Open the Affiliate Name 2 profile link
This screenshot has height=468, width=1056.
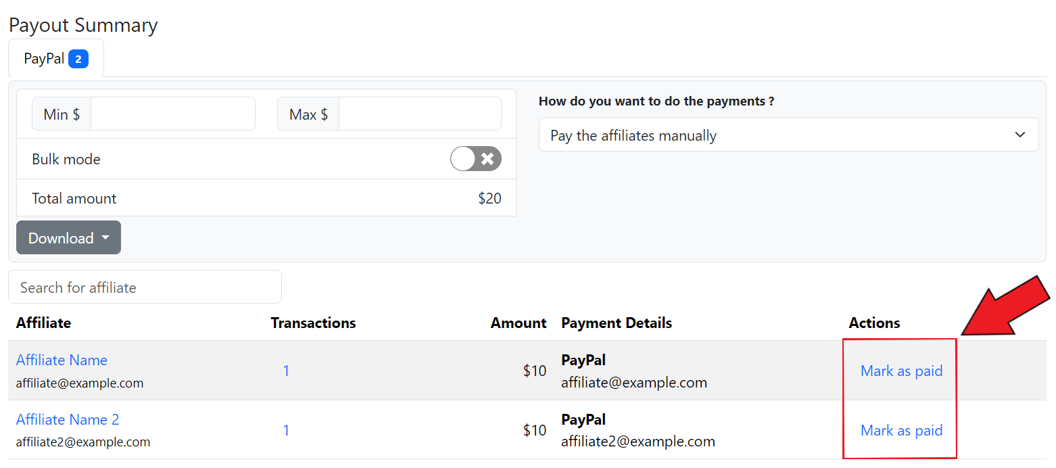(68, 420)
